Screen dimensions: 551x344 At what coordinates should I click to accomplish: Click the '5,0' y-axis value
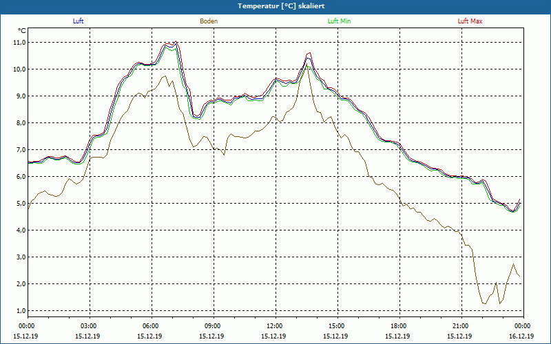coord(21,203)
